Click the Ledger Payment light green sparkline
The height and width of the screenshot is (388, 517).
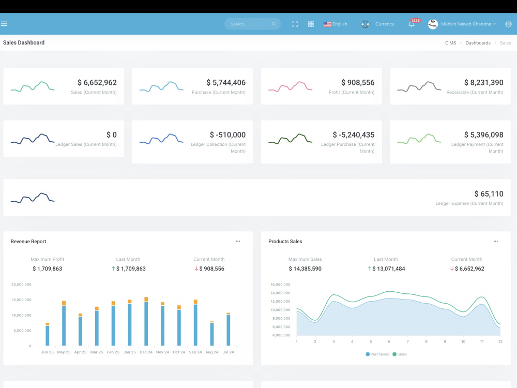coord(419,139)
